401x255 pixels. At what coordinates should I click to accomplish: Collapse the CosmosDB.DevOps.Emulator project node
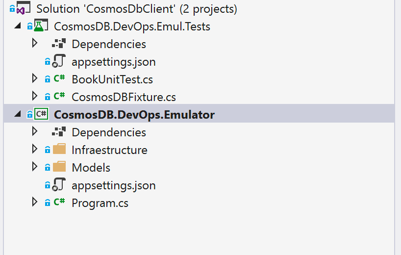point(18,114)
